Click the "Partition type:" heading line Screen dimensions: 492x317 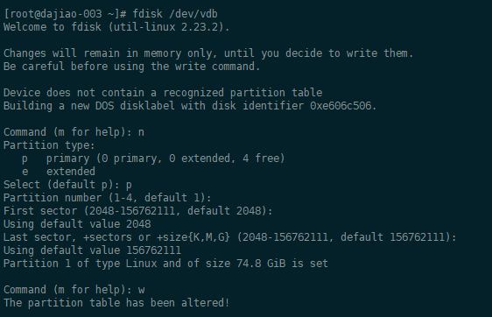(x=49, y=145)
